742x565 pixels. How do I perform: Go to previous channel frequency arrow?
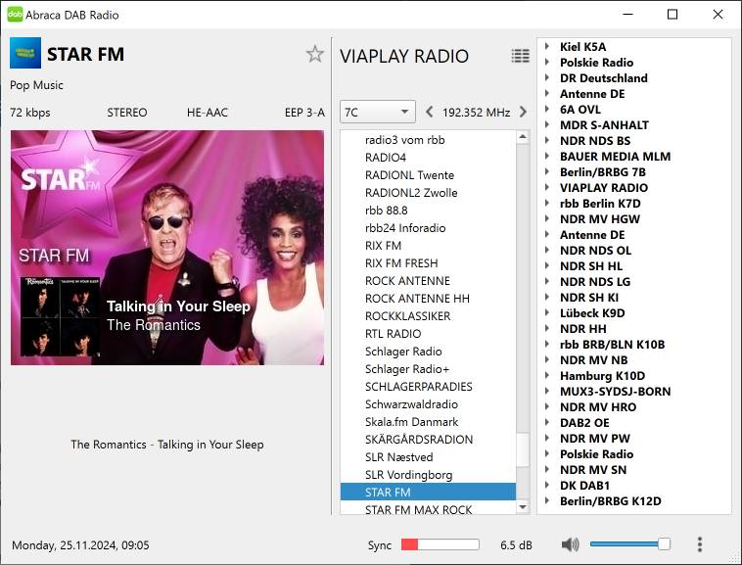(x=430, y=112)
